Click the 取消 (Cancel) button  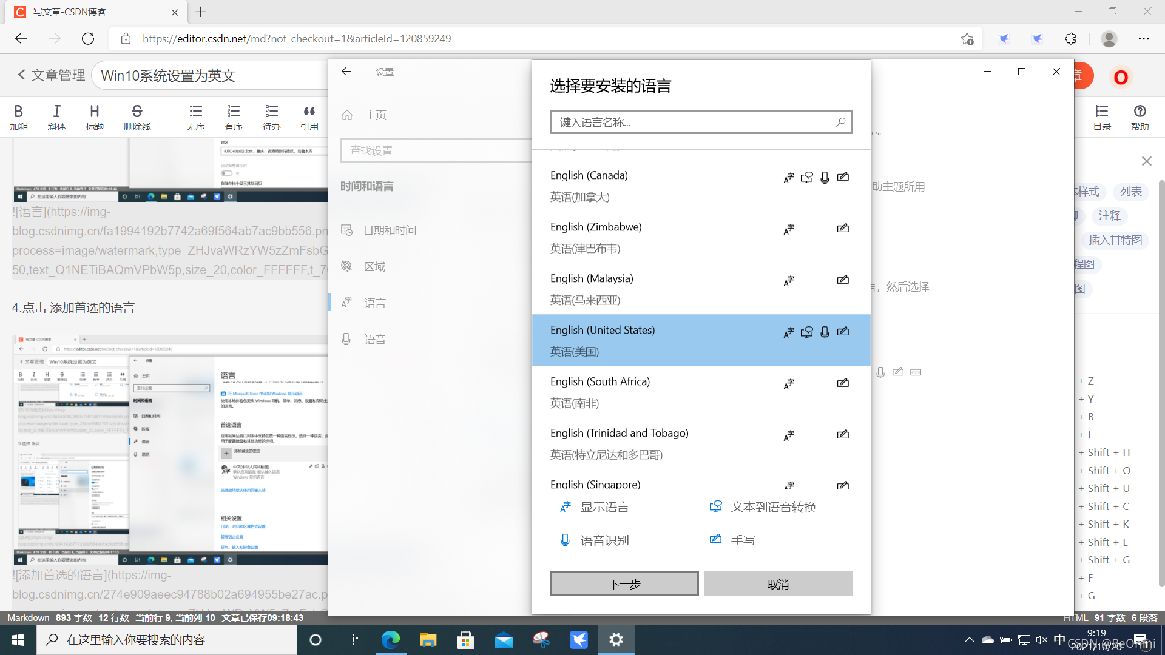coord(778,584)
